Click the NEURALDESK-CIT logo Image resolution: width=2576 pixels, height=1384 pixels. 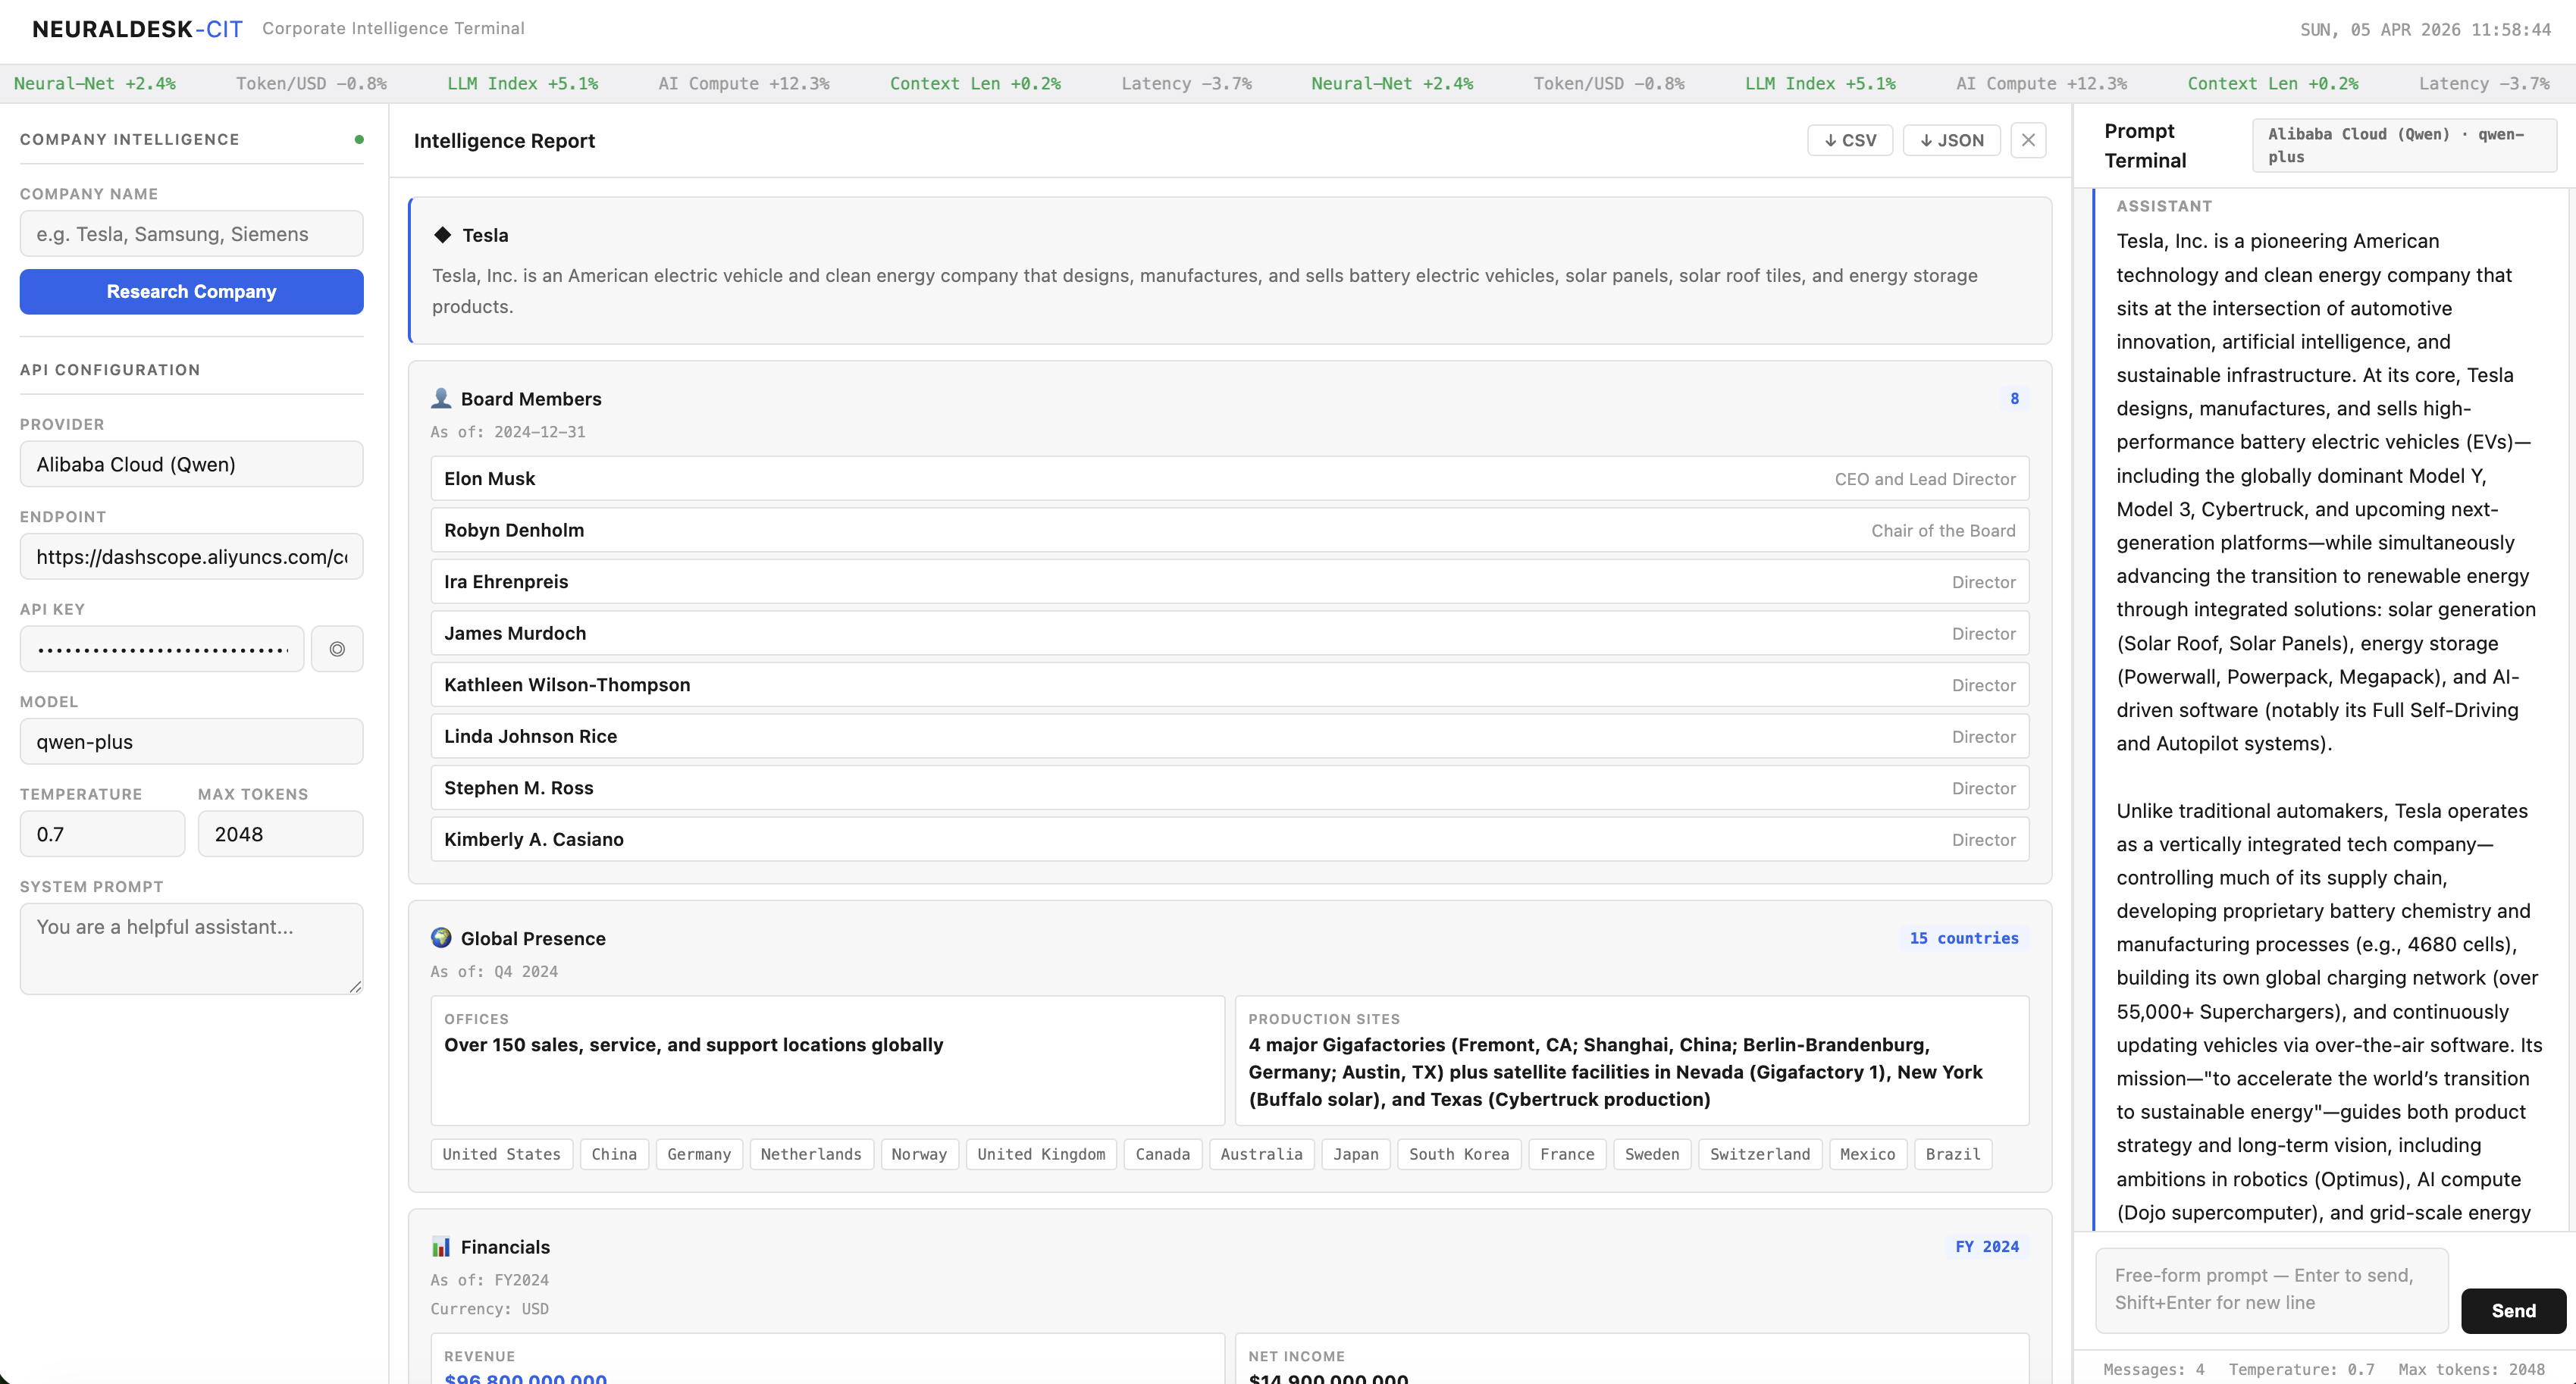[136, 29]
